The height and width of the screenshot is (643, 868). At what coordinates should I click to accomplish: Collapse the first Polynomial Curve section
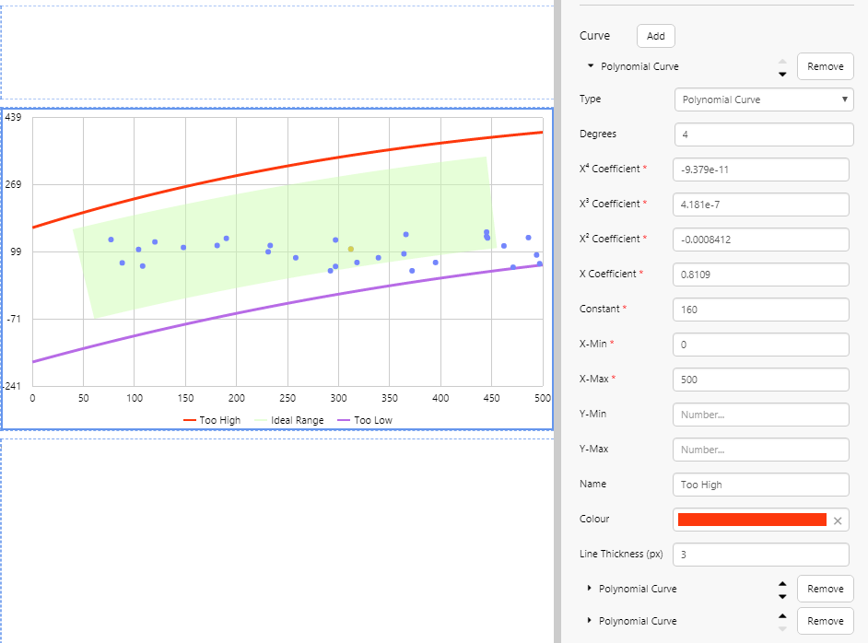[x=591, y=66]
